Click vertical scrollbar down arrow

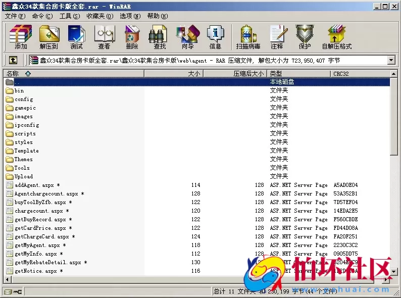pos(394,271)
